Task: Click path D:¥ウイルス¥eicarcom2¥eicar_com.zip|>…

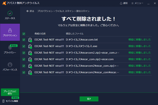Action: 92,66
